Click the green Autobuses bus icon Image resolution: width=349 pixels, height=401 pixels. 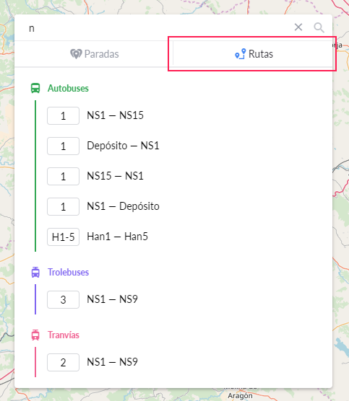pyautogui.click(x=35, y=88)
